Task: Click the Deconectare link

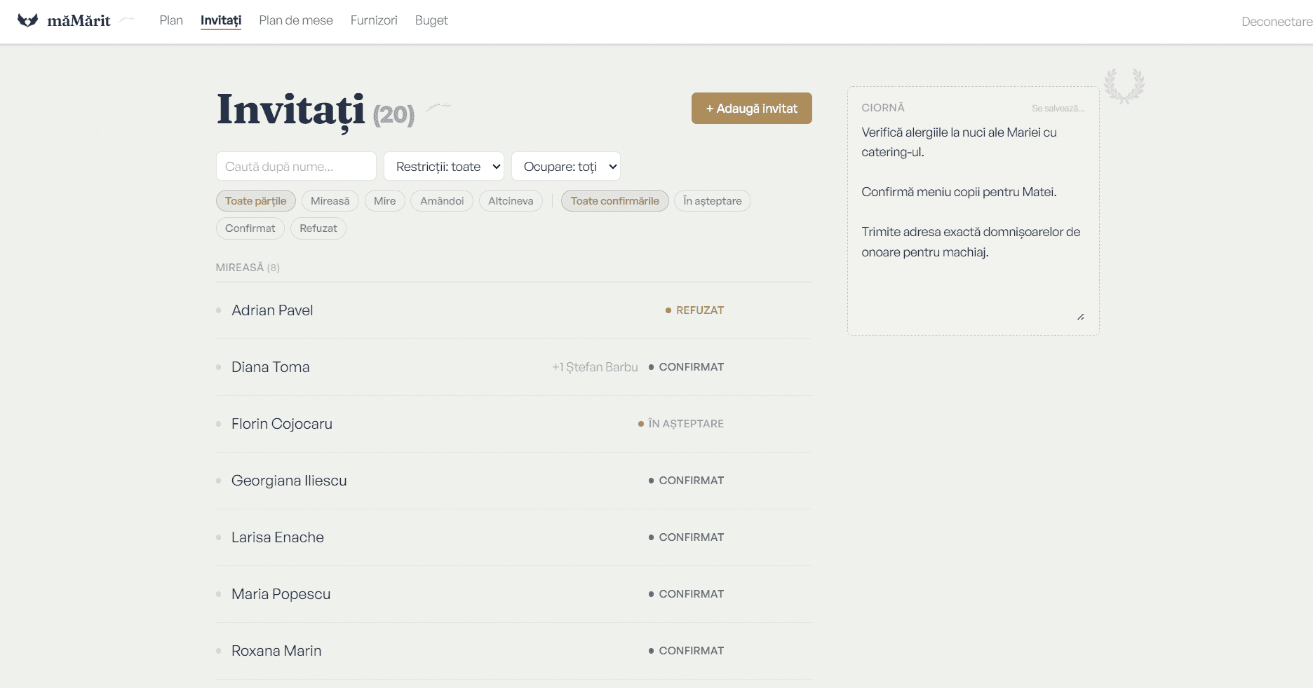Action: tap(1277, 22)
